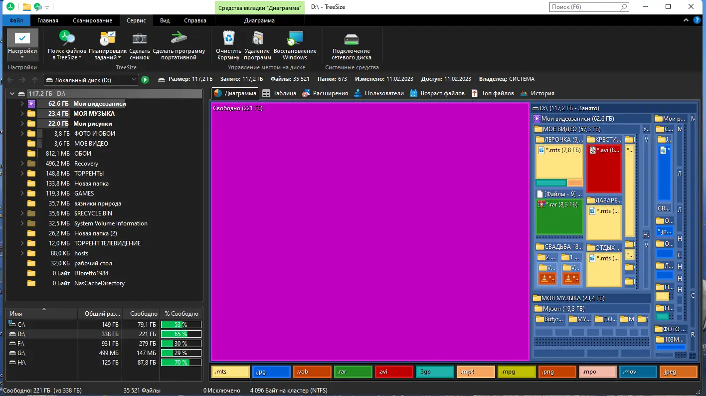Screen dimensions: 706x396
Task: Sort drives by % Свободно header
Action: (181, 314)
